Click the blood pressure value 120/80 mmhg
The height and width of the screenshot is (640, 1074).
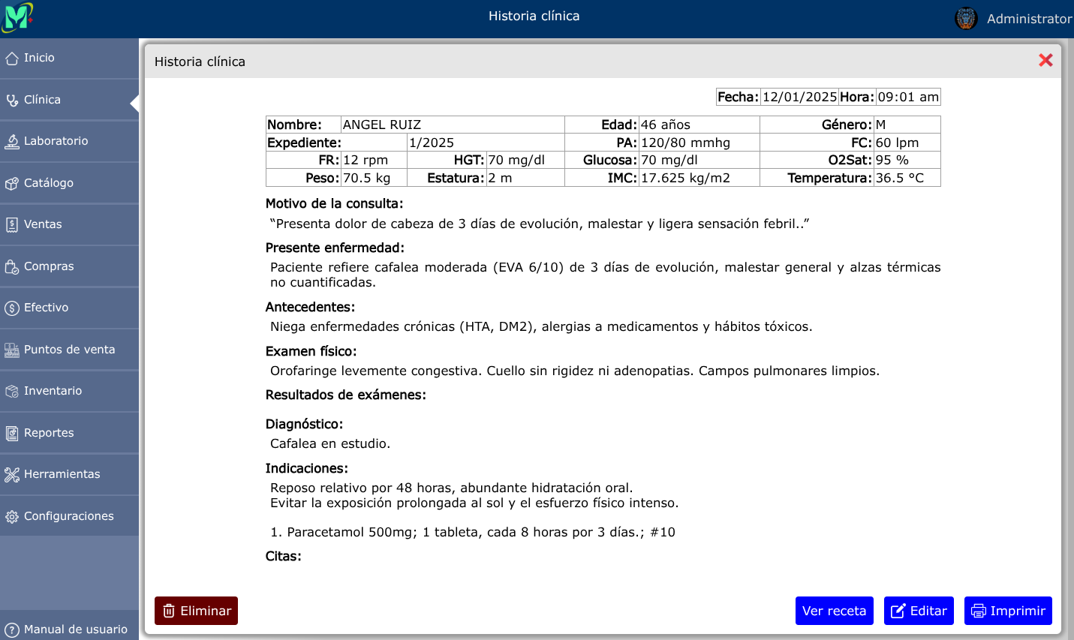[686, 143]
